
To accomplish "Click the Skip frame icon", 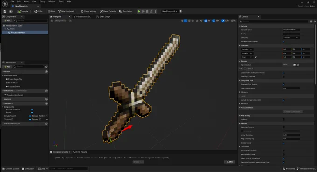I will (143, 11).
